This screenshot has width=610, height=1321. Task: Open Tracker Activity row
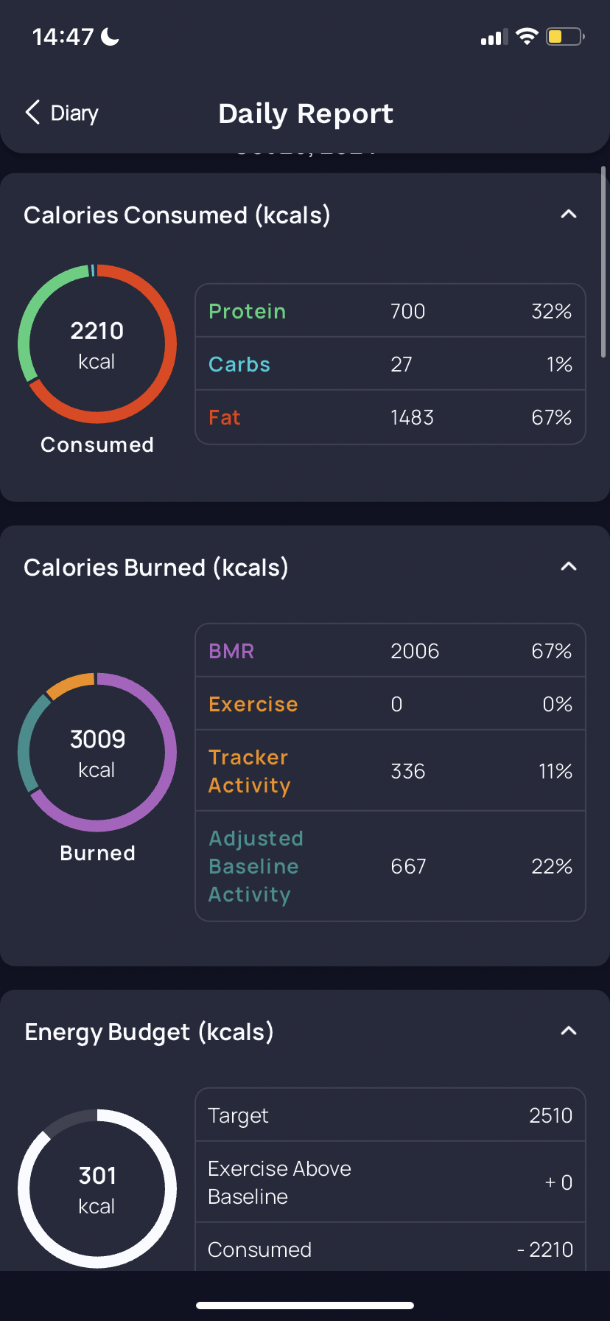coord(390,771)
